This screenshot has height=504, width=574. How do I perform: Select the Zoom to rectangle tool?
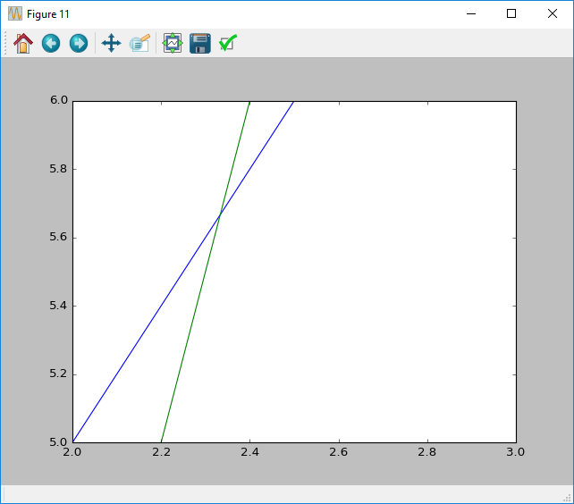[x=139, y=43]
